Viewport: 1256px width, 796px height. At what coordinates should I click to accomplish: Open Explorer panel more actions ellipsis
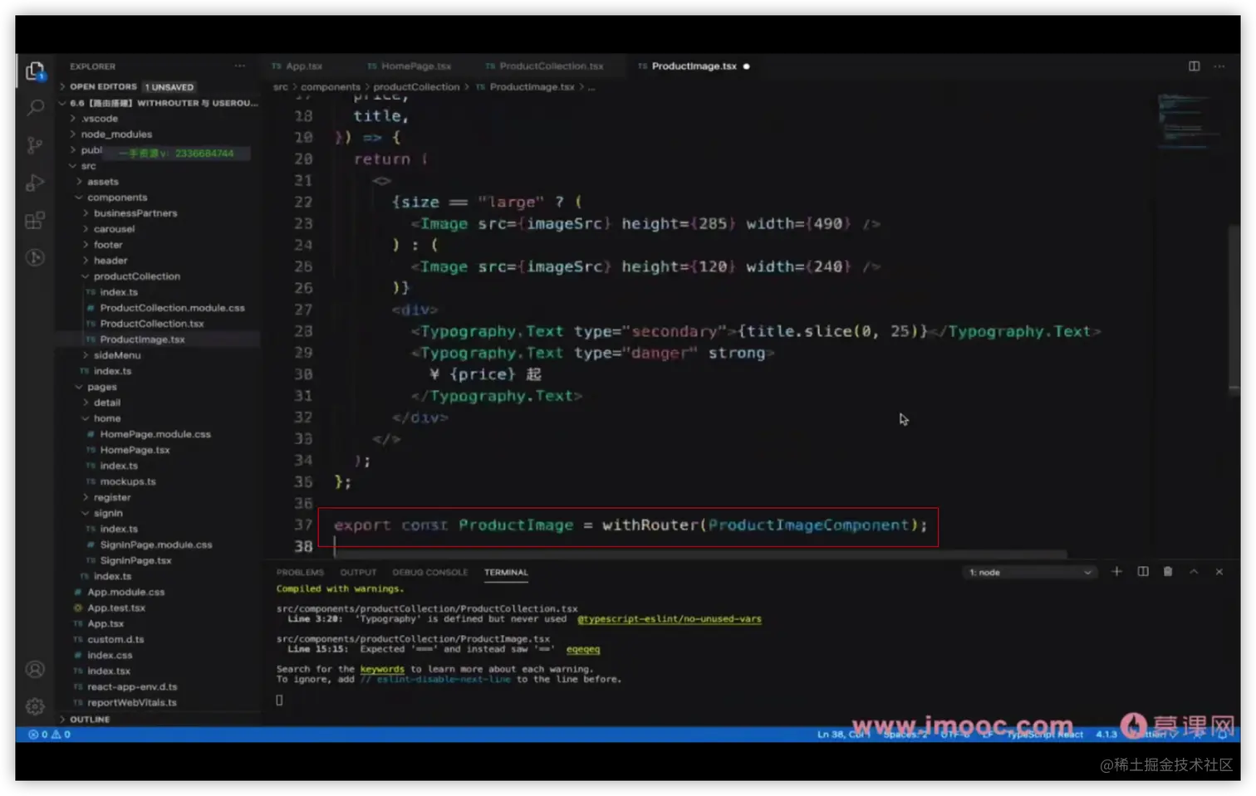[x=240, y=66]
